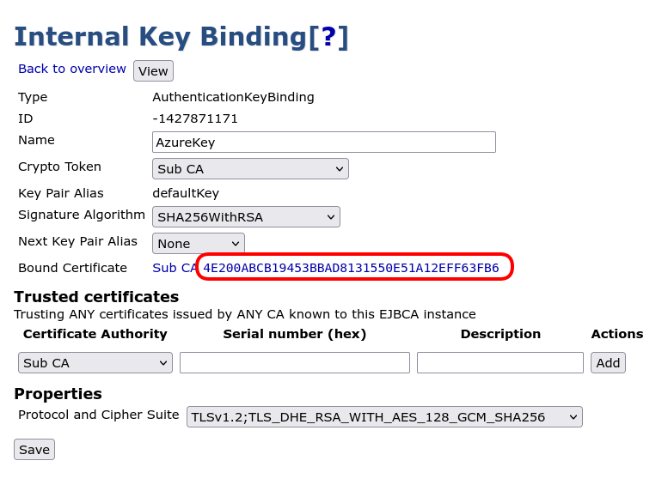Focus the Description input field
Viewport: 668px width, 491px height.
(499, 363)
